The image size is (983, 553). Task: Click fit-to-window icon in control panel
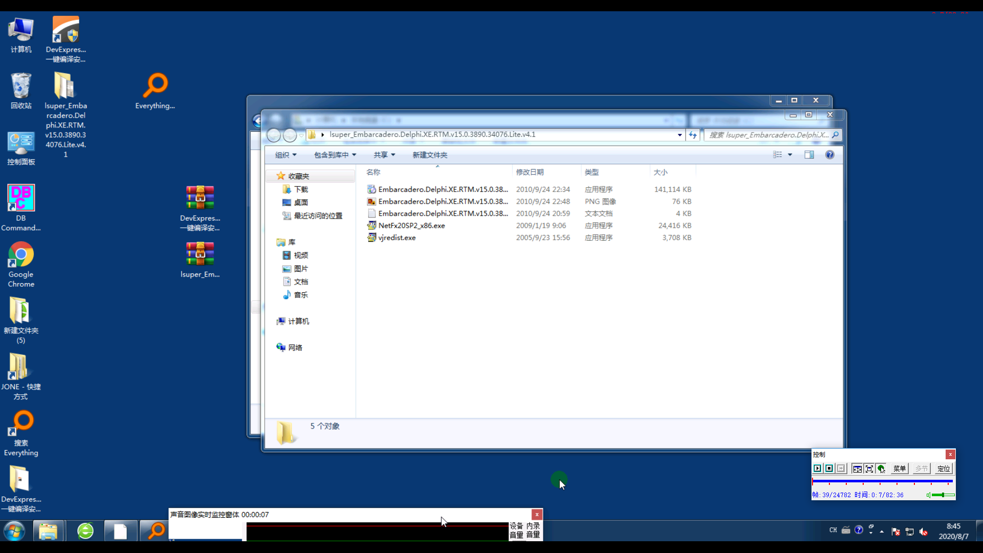pyautogui.click(x=857, y=469)
